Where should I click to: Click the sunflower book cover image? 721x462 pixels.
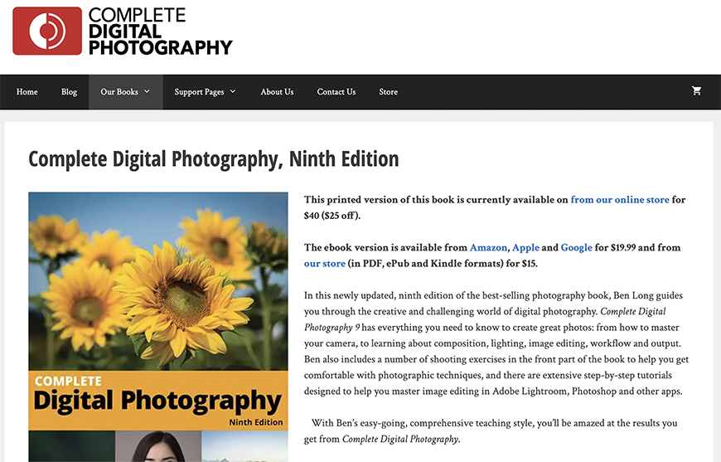[x=158, y=327]
